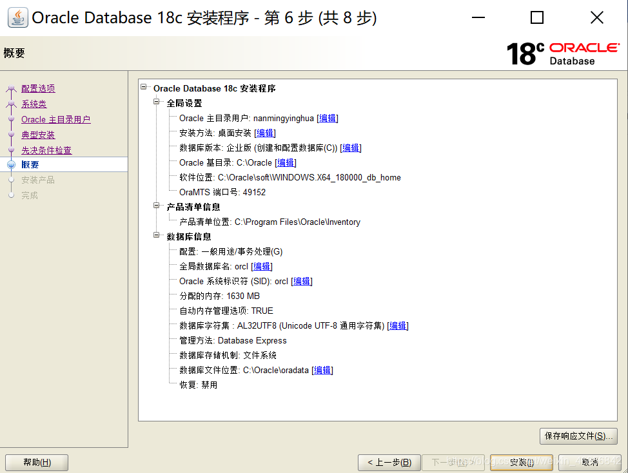Click the Java icon in the title bar
Viewport: 628px width, 473px height.
click(18, 17)
